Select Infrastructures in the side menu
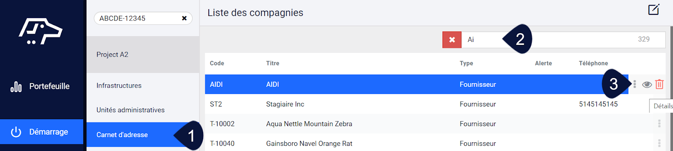 (x=119, y=86)
